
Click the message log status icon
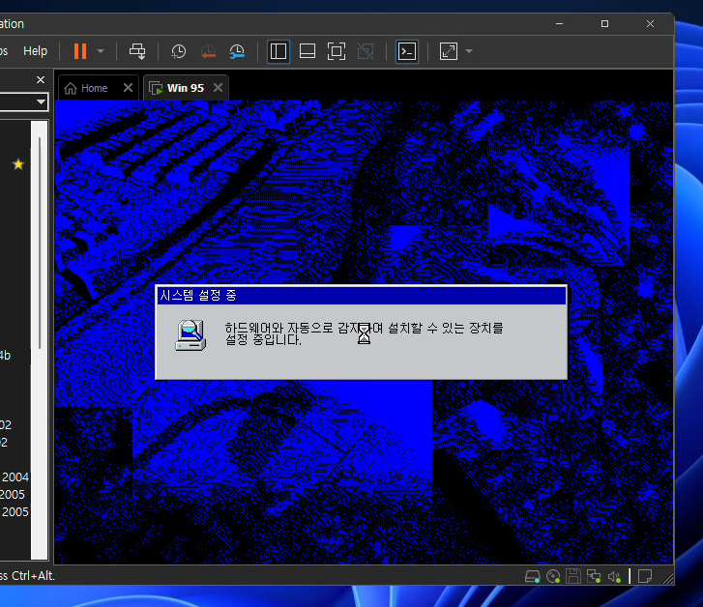pyautogui.click(x=645, y=576)
